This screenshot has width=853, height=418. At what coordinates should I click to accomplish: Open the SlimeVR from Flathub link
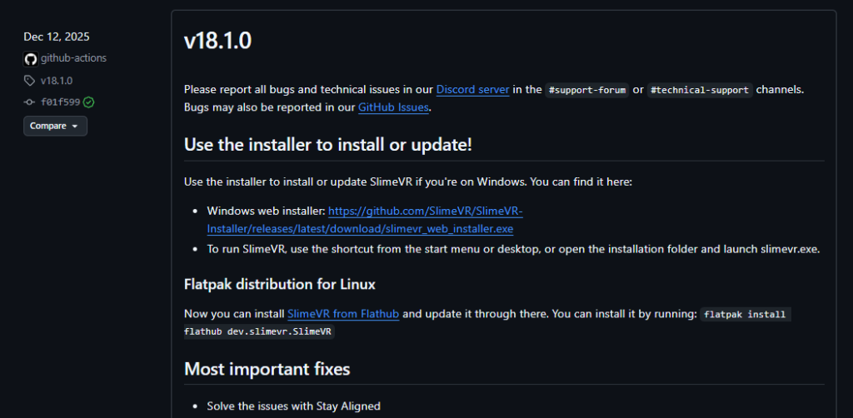pyautogui.click(x=343, y=314)
